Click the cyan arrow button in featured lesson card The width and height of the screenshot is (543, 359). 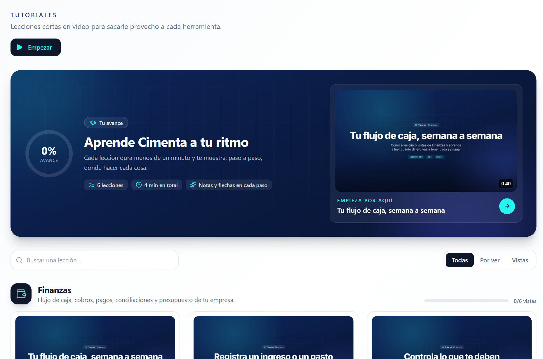(x=507, y=206)
